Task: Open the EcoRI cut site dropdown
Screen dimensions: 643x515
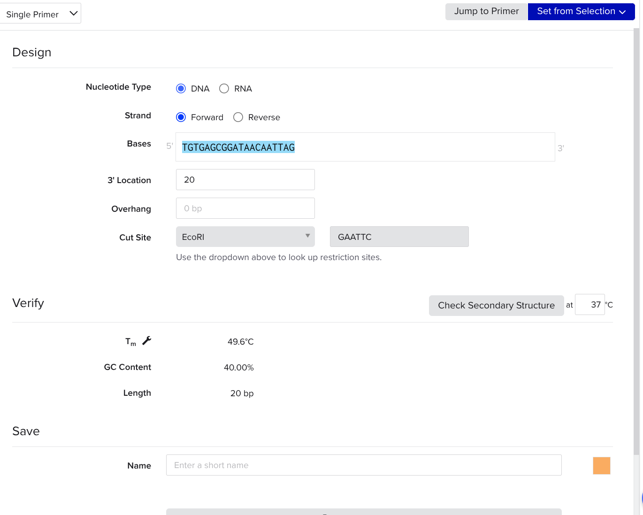Action: click(245, 237)
